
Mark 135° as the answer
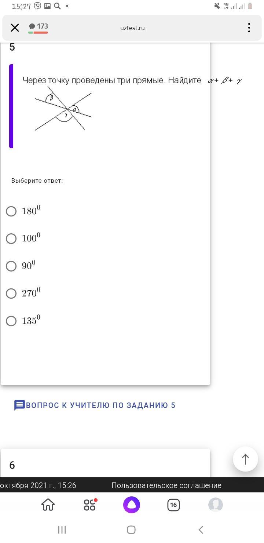pyautogui.click(x=11, y=321)
